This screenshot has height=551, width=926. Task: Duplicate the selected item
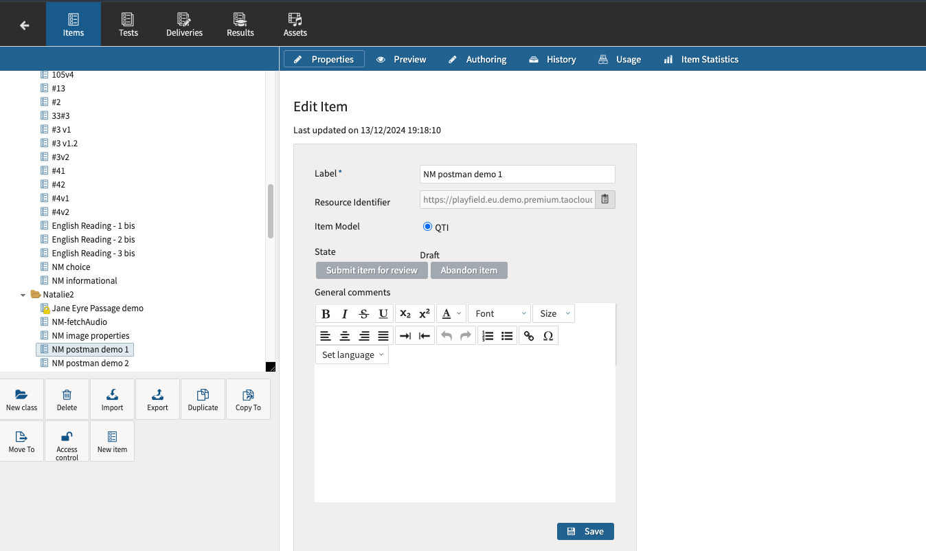tap(203, 399)
